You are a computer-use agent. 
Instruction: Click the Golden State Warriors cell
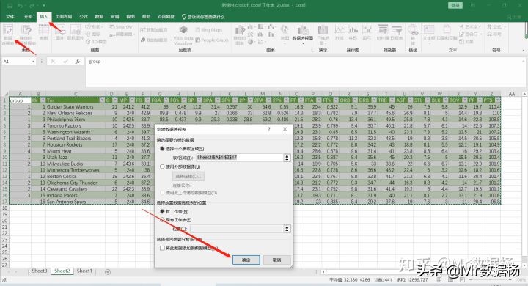click(x=76, y=106)
